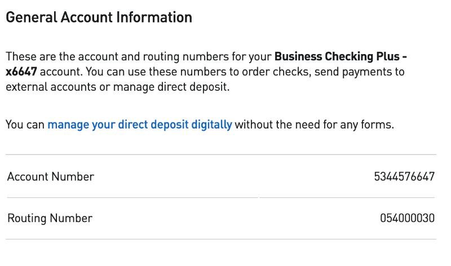Click the word "digitally" in the blue link

tap(211, 125)
